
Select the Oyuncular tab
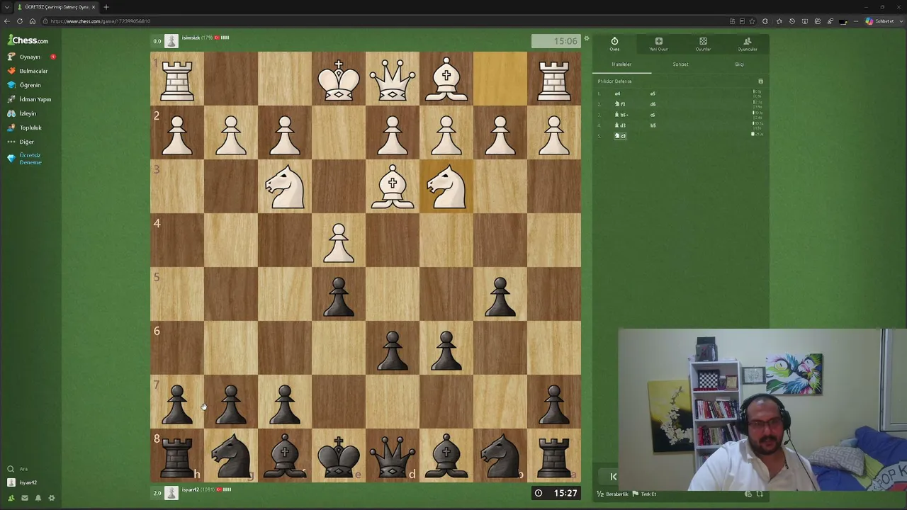(747, 44)
